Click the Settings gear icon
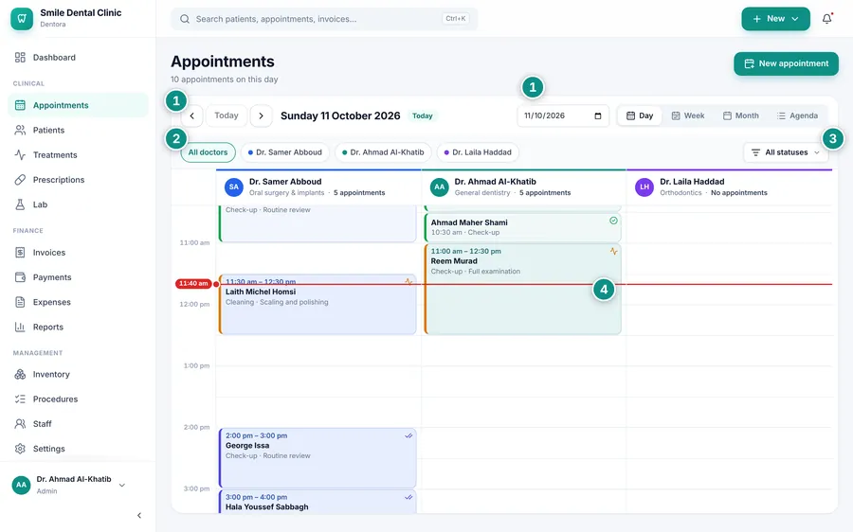Viewport: 853px width, 532px height. [x=20, y=449]
